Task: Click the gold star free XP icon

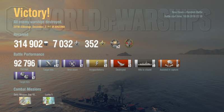Action: [102, 43]
